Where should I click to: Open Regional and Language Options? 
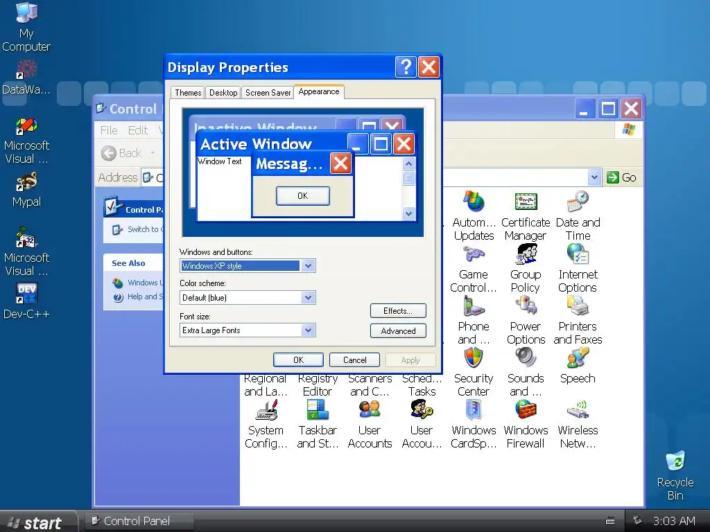point(266,385)
